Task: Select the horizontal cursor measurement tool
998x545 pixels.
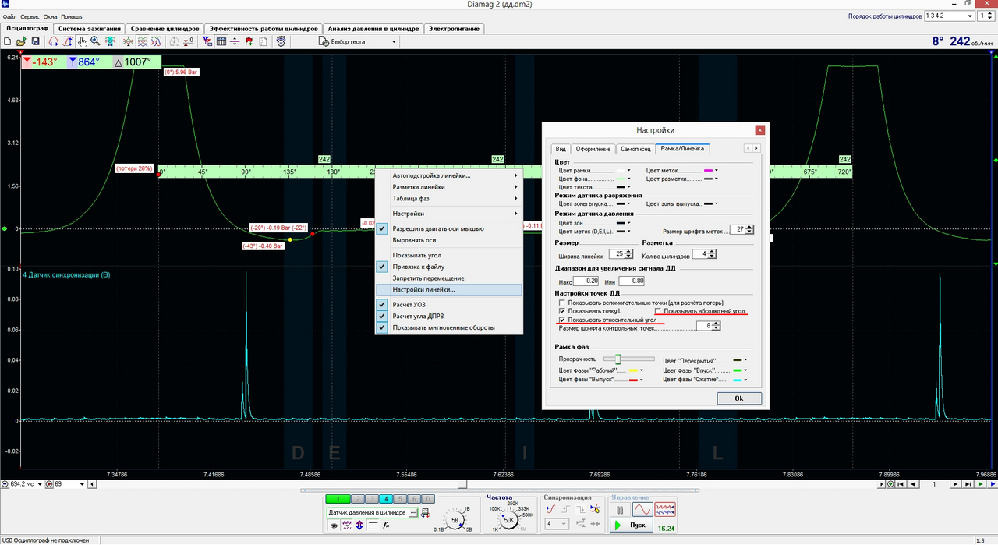Action: coord(54,41)
